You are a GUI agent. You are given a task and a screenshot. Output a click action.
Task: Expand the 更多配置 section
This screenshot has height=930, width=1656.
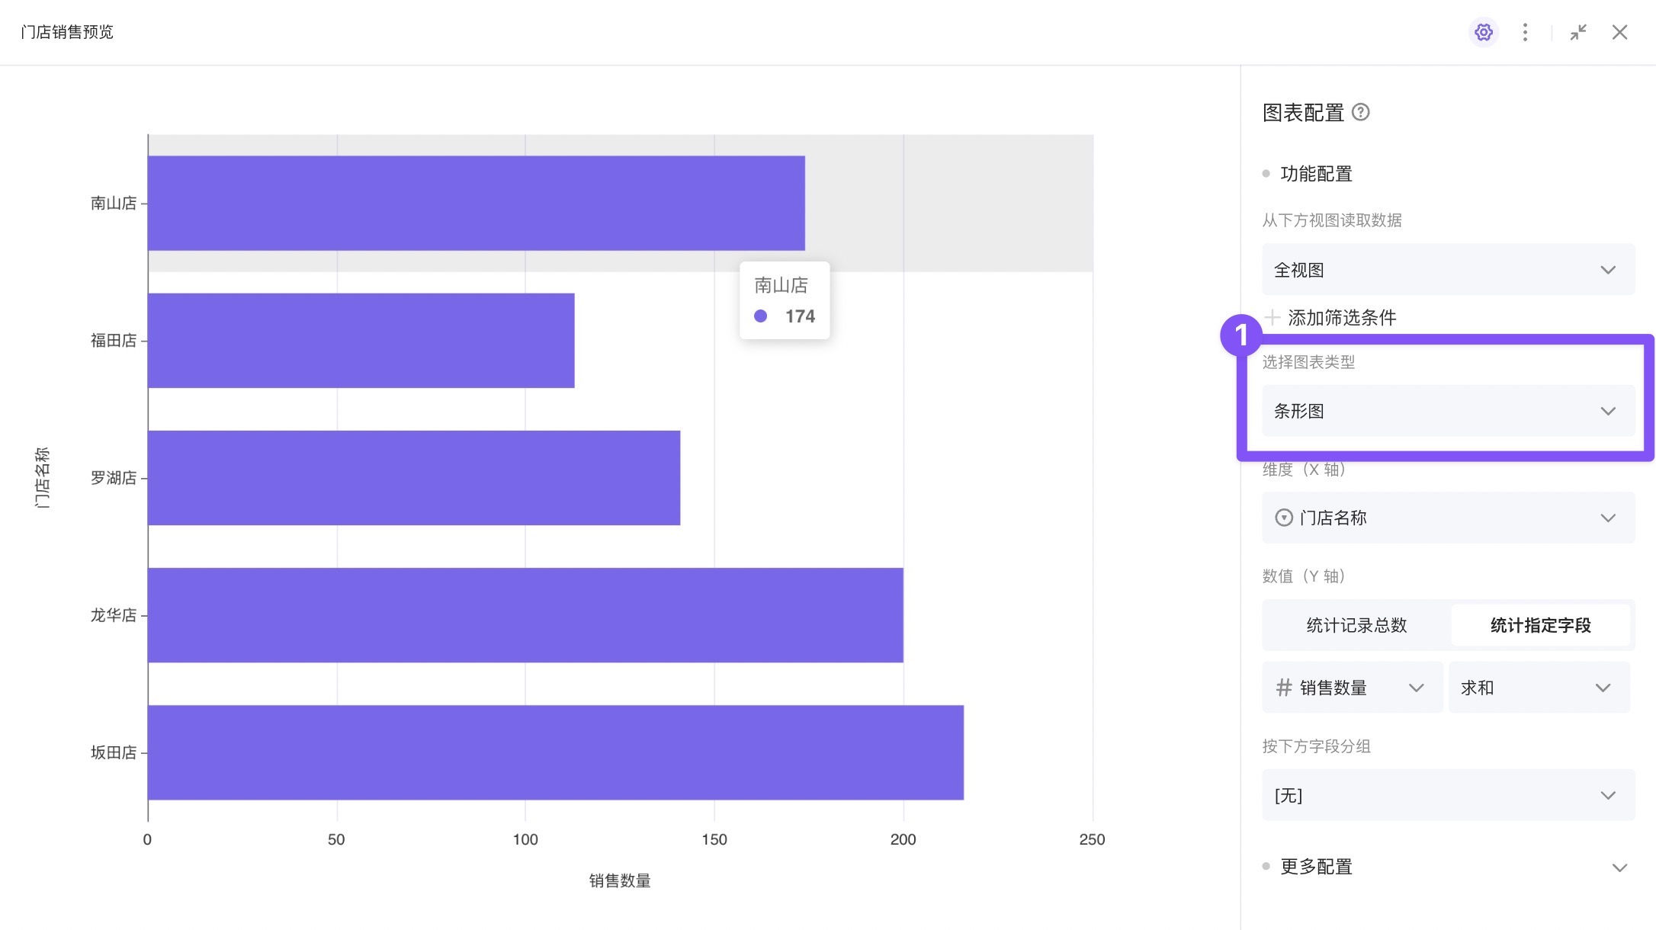tap(1619, 867)
